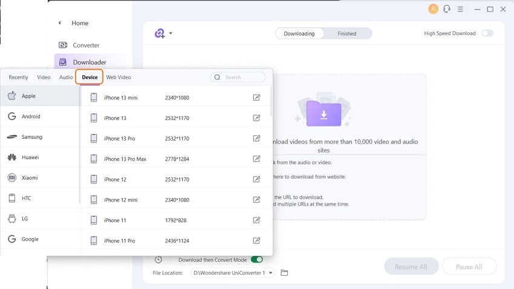Viewport: 514px width, 289px height.
Task: Click the purple download folder illustration
Action: click(x=324, y=113)
